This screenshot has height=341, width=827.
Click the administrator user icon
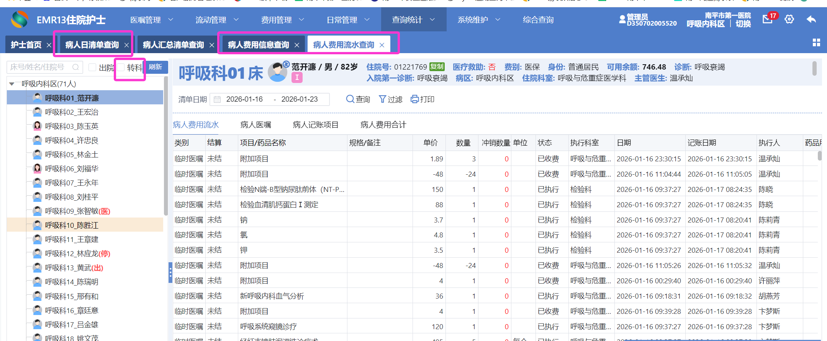pyautogui.click(x=622, y=19)
